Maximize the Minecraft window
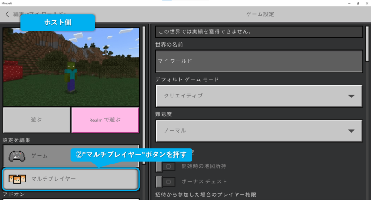 click(358, 3)
